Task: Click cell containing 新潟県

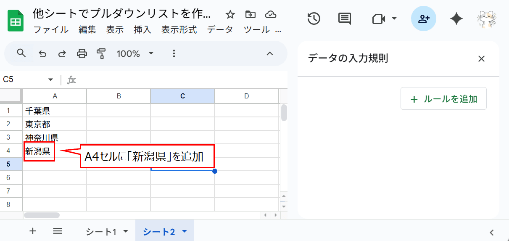Action: coord(55,151)
